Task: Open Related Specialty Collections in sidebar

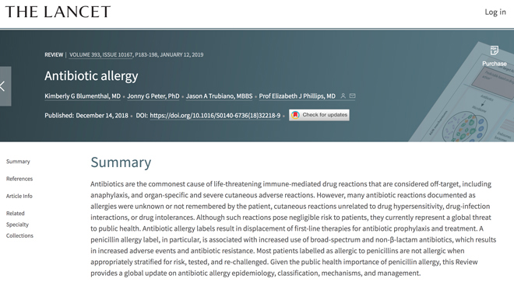Action: tap(19, 225)
